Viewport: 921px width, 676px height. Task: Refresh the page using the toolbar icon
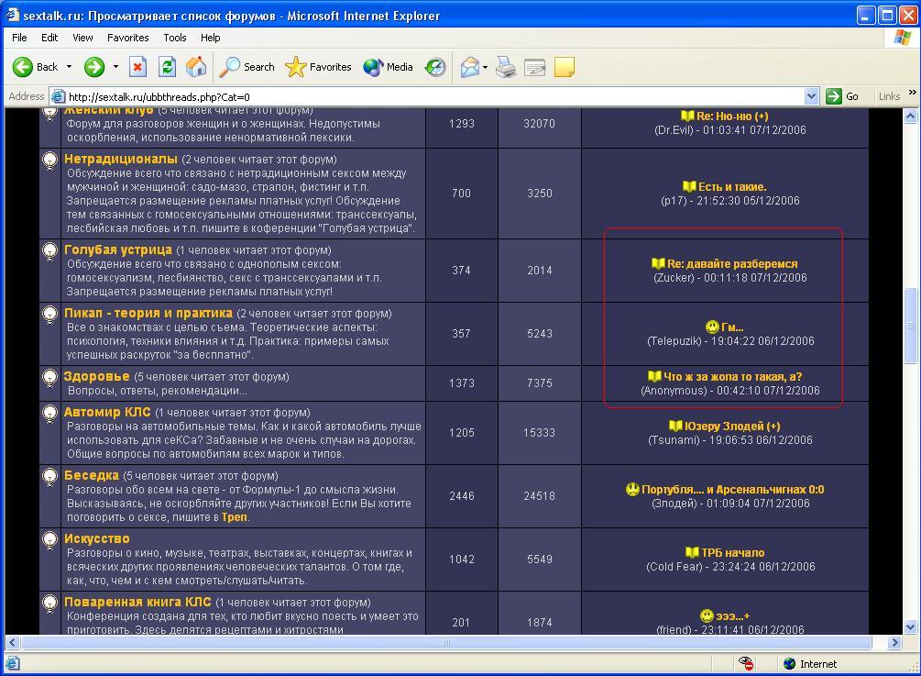167,67
